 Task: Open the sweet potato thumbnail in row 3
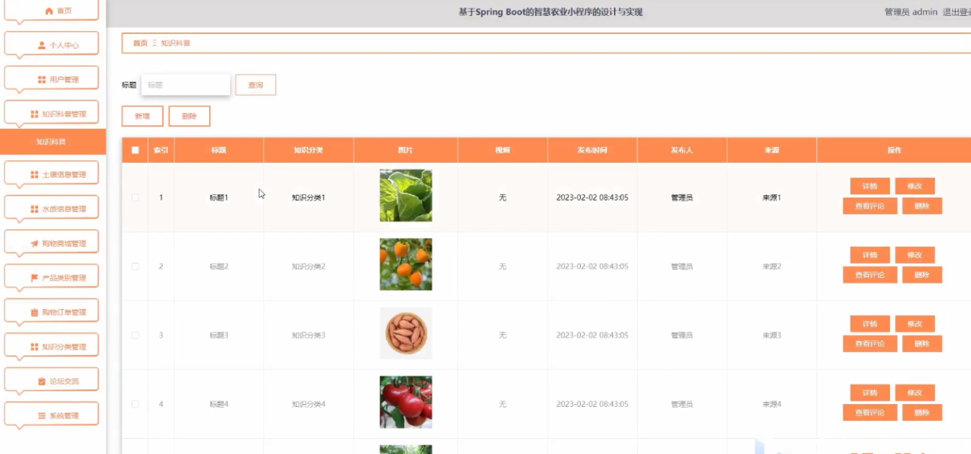pos(405,333)
